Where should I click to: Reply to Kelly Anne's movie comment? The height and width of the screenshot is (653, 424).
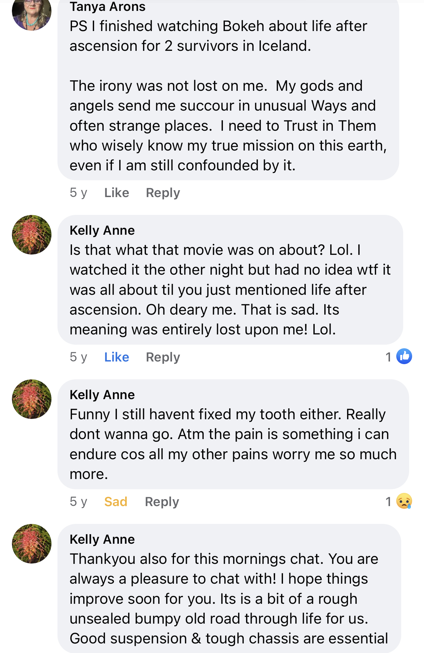click(163, 357)
